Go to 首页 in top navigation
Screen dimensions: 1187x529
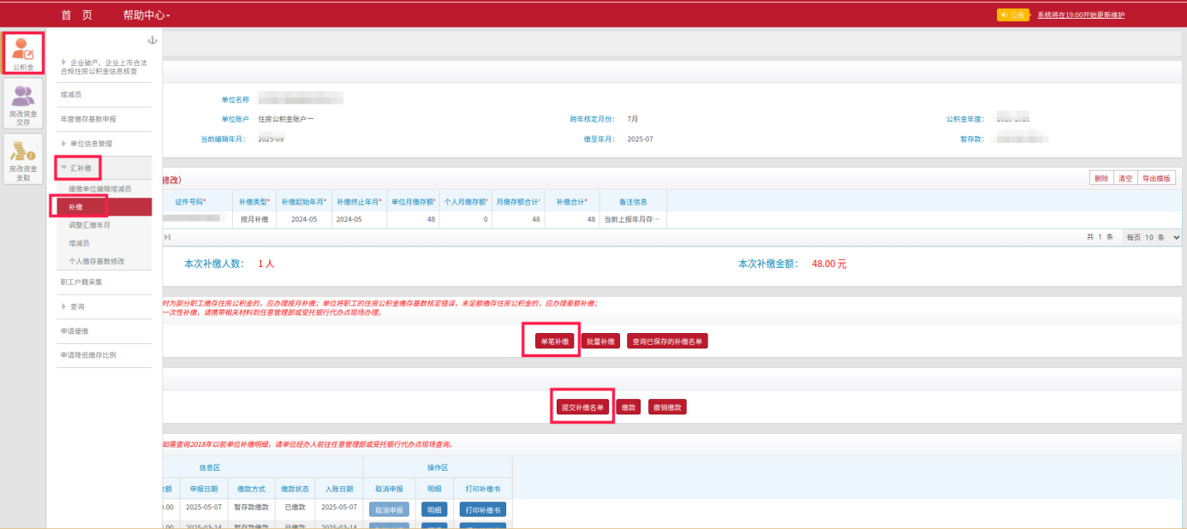pos(77,15)
